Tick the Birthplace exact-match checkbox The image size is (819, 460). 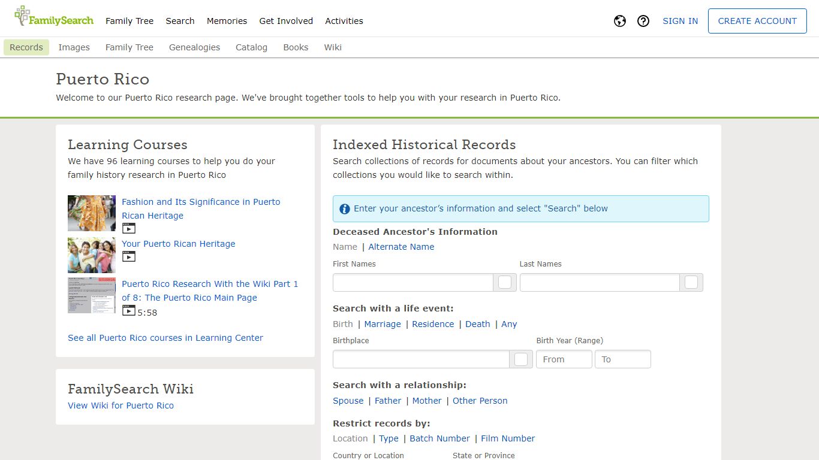point(521,359)
